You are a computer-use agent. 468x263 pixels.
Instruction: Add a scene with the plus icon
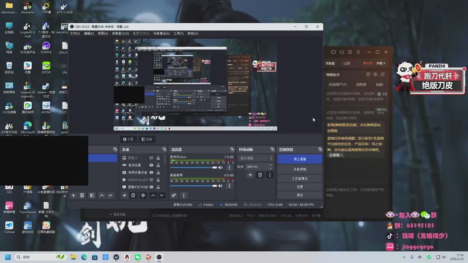[73, 195]
